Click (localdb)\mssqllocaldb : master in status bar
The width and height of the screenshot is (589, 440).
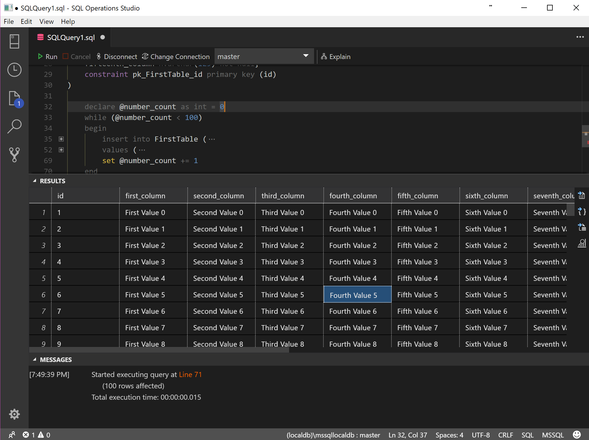click(x=333, y=435)
